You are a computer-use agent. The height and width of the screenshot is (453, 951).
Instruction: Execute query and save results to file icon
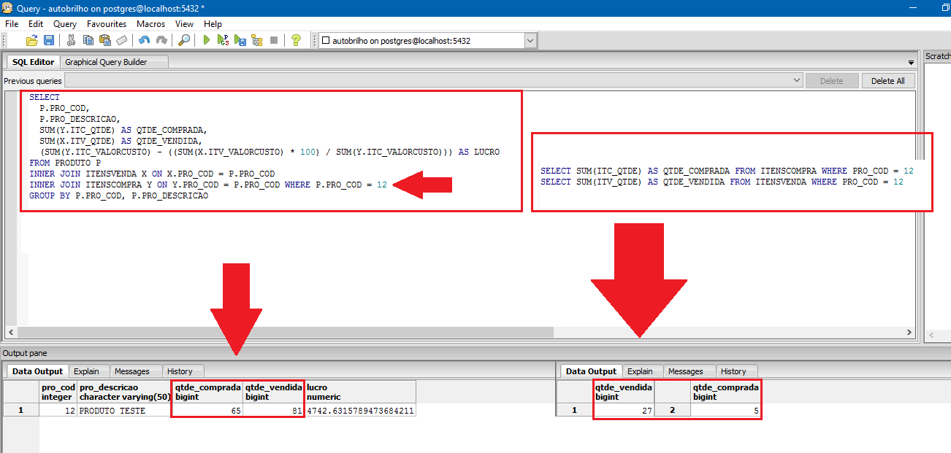pyautogui.click(x=240, y=40)
